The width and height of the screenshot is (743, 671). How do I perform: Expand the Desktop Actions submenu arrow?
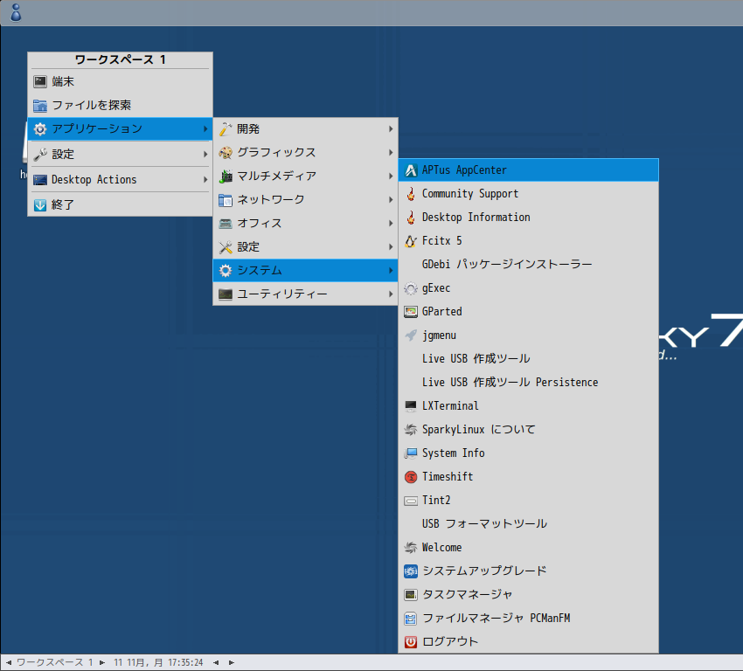point(205,180)
